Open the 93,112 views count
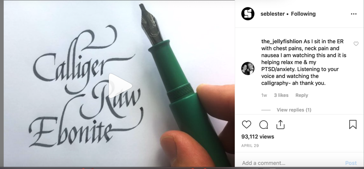The image size is (364, 169). click(258, 137)
